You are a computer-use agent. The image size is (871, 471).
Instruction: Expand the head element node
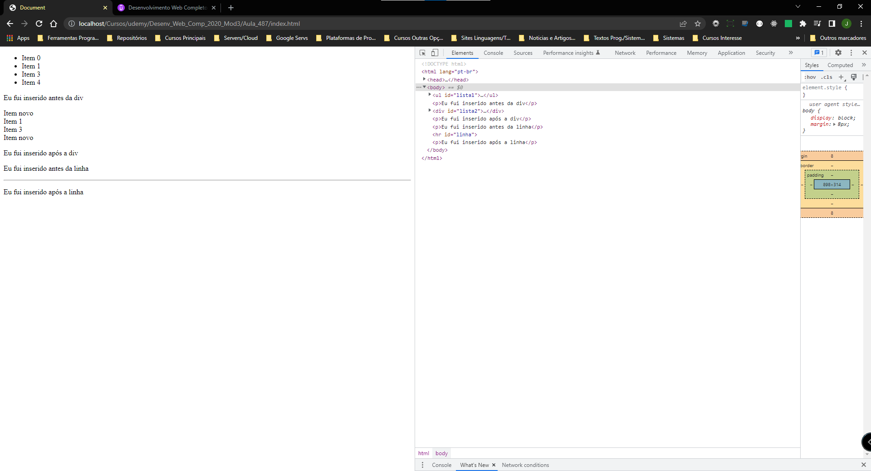point(424,79)
